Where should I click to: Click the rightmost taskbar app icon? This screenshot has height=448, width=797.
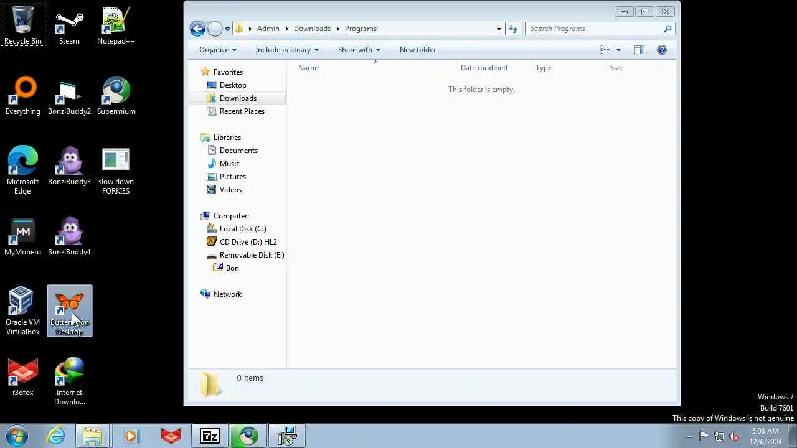pos(287,436)
